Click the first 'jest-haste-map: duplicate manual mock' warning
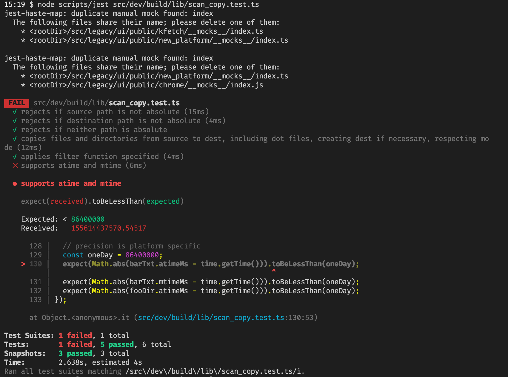 109,13
